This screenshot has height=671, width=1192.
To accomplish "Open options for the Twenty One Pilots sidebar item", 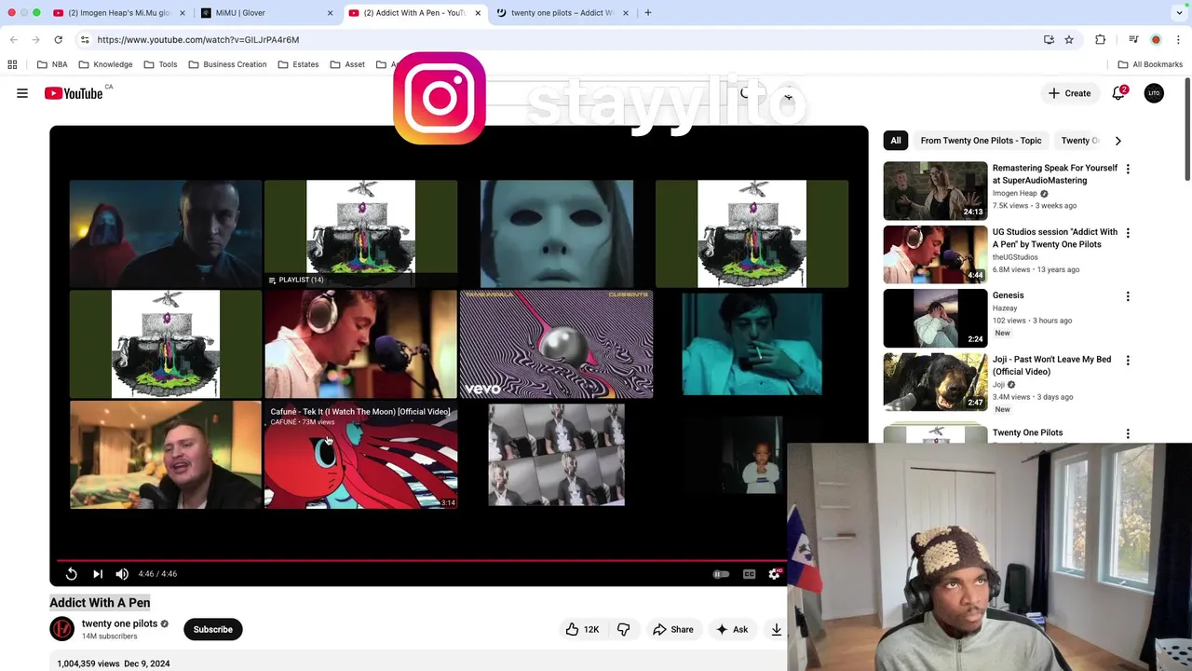I will click(1128, 433).
